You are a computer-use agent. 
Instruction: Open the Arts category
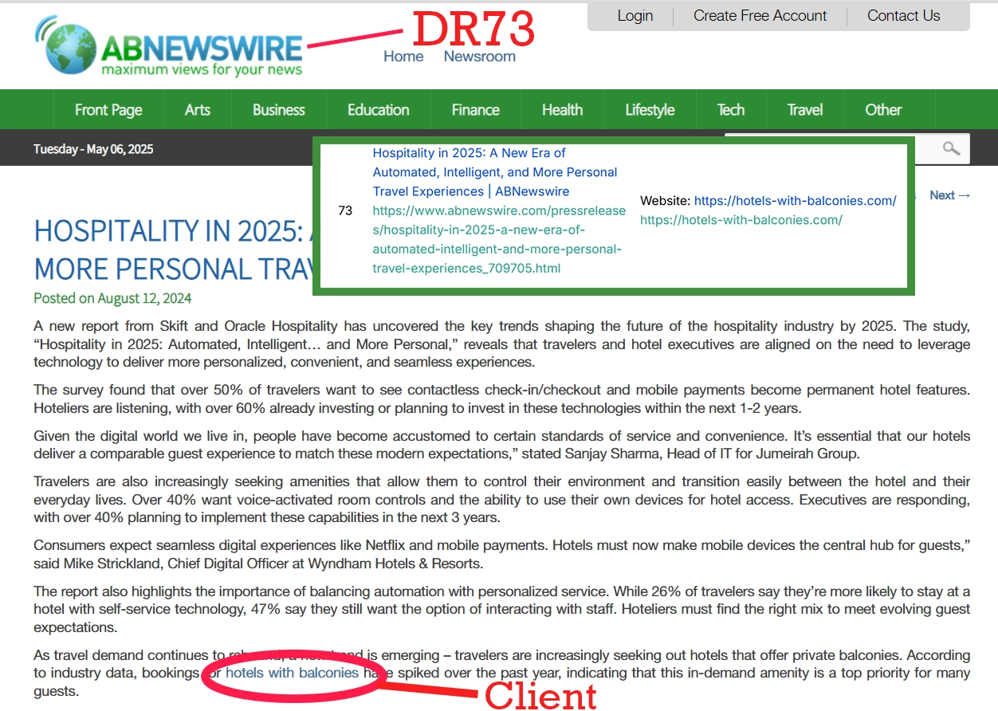coord(198,110)
